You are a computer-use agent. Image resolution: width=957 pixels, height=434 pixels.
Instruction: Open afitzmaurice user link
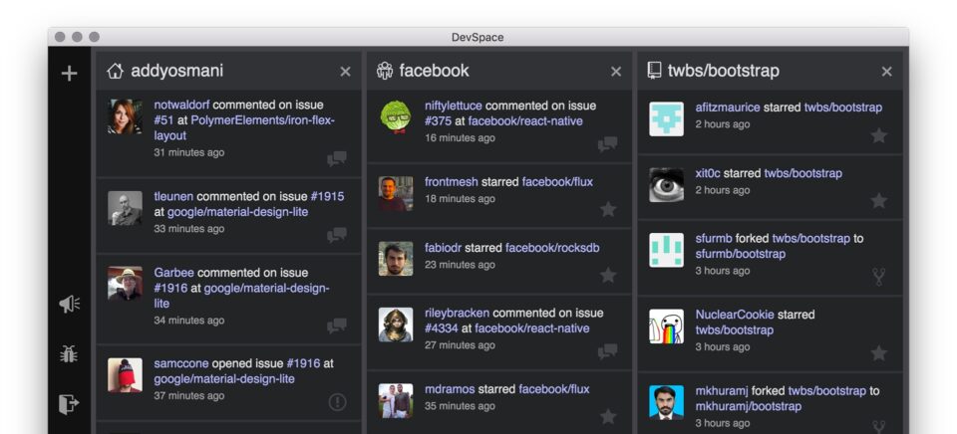[728, 108]
